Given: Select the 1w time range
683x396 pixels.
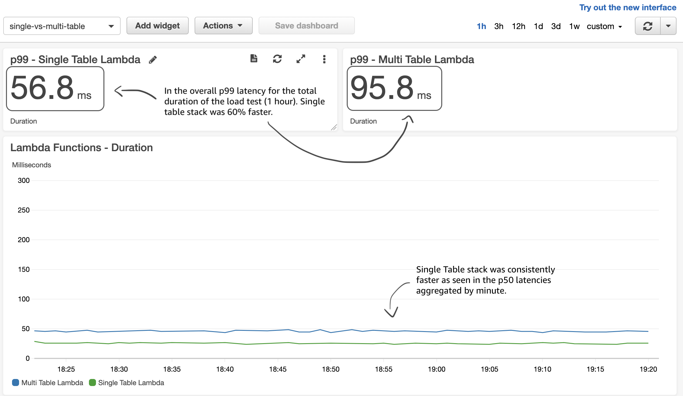Looking at the screenshot, I should (574, 26).
